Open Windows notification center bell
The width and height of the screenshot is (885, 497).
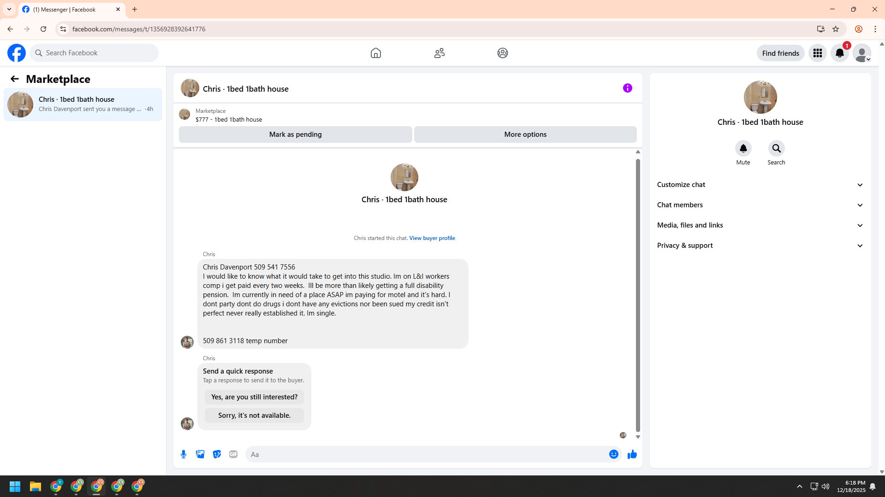click(x=873, y=486)
